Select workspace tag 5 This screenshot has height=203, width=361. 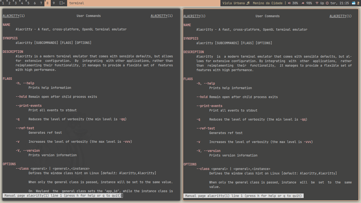[28, 3]
